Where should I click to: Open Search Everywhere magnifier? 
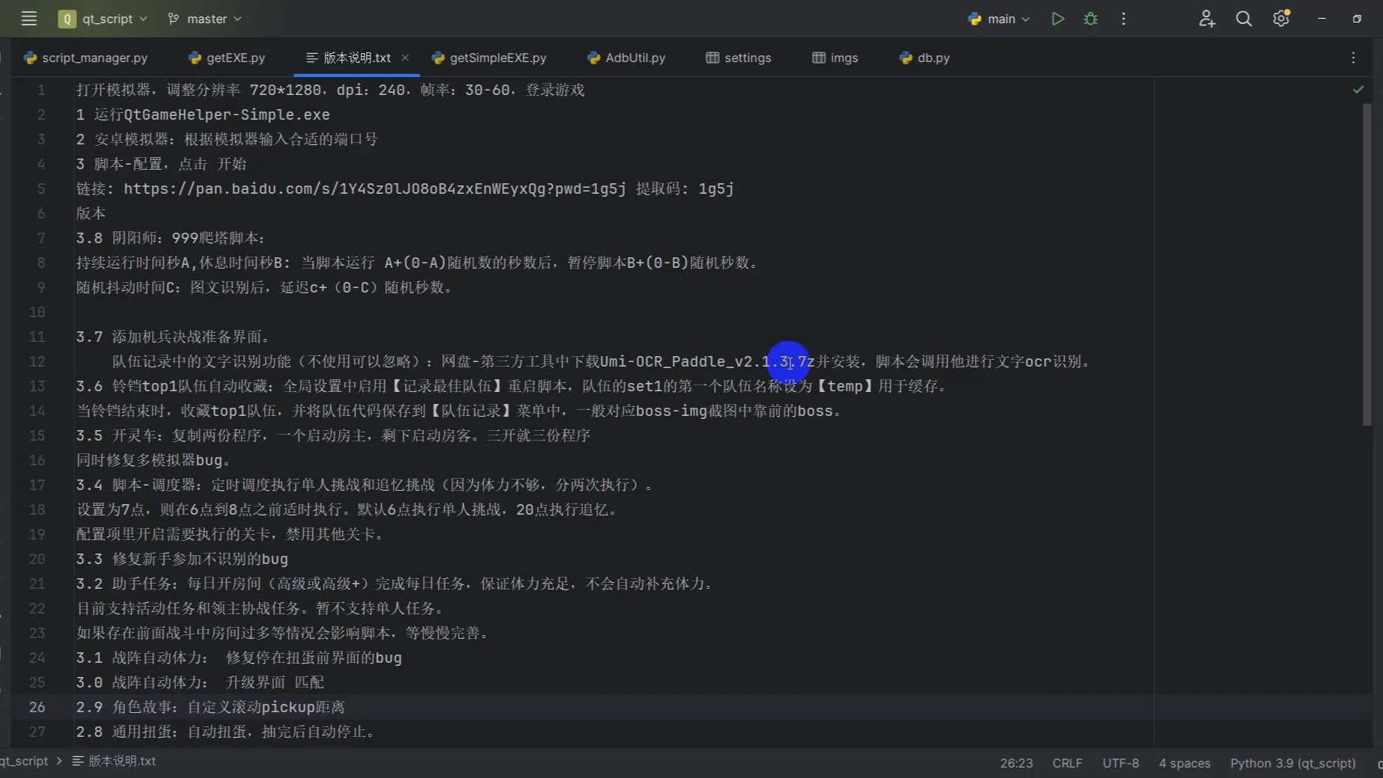click(1244, 19)
